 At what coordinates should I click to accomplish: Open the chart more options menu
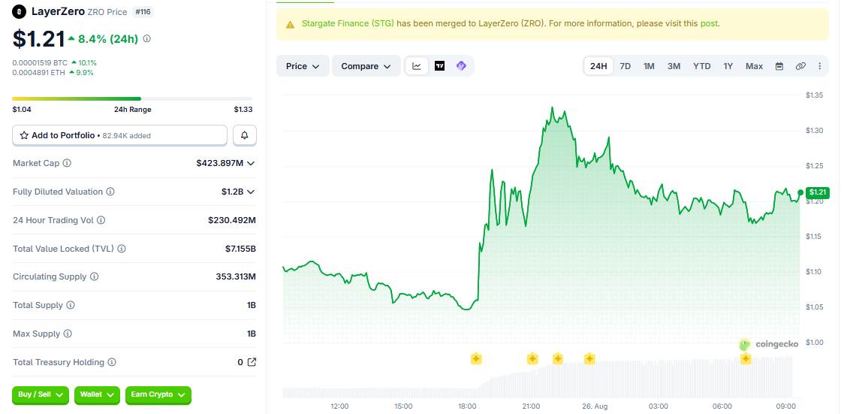(820, 66)
